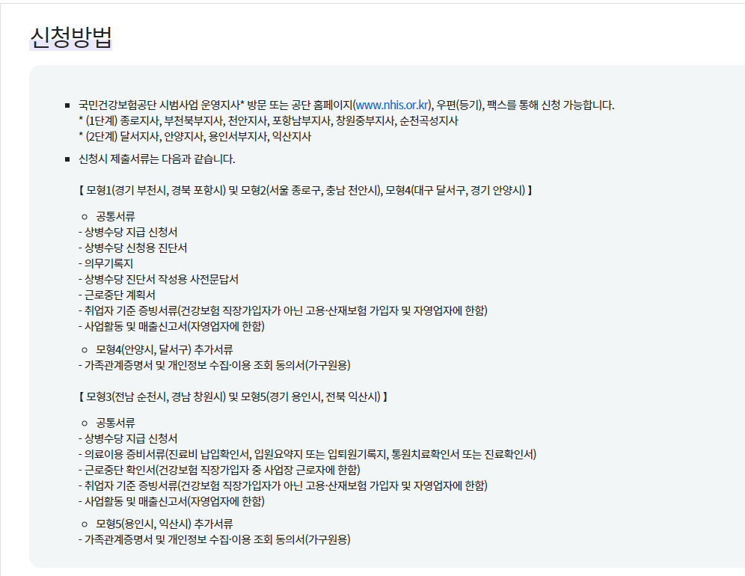The width and height of the screenshot is (745, 576).
Task: Select the (2단계) 달서지사 branch list line
Action: [194, 137]
